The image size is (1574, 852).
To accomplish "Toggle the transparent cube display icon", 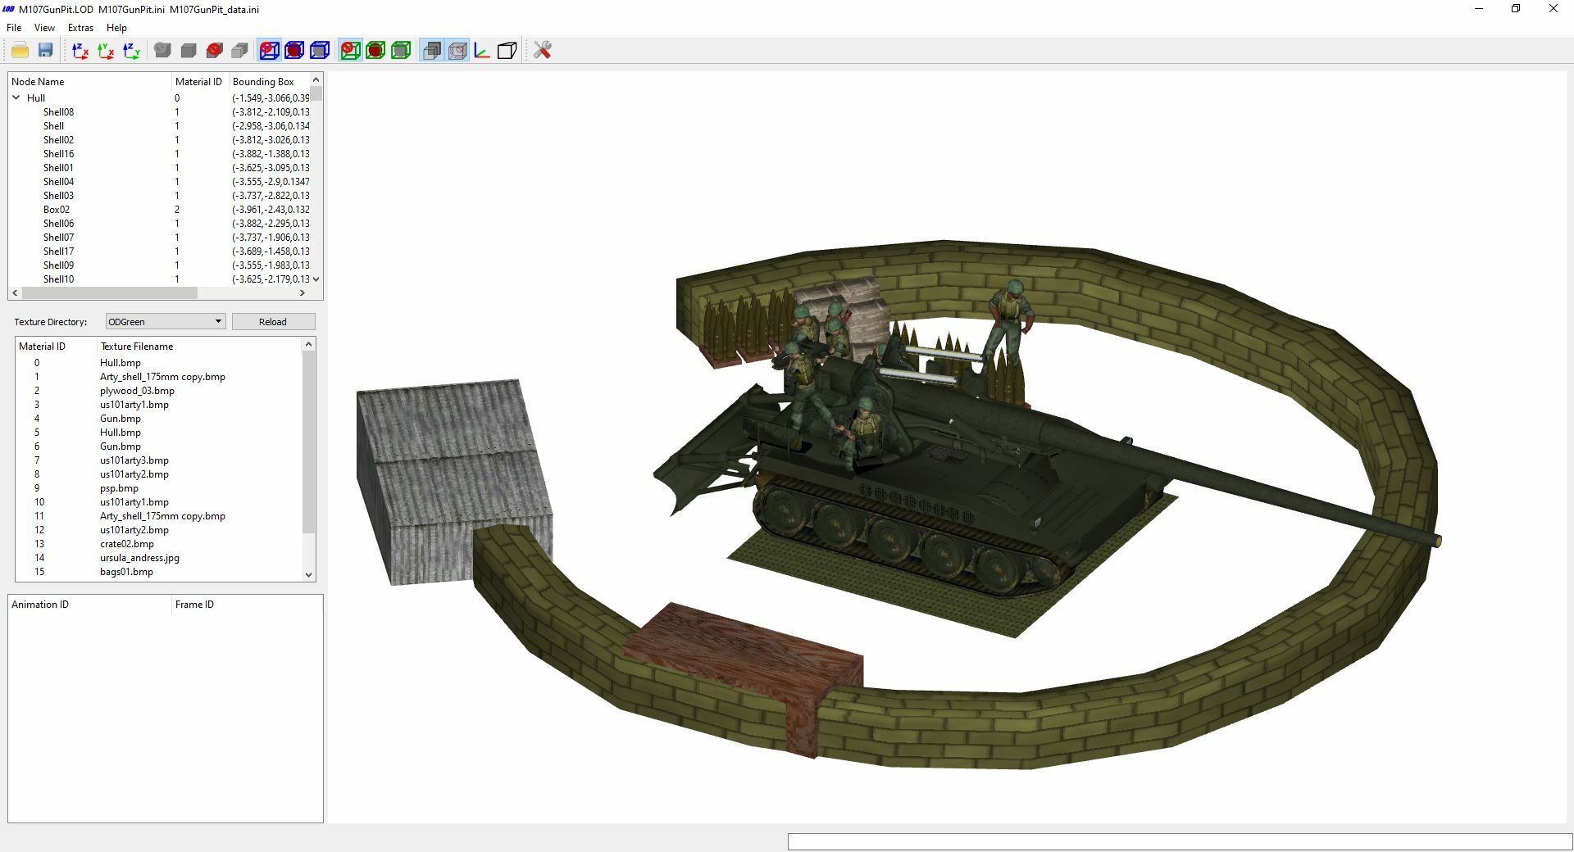I will (x=457, y=51).
